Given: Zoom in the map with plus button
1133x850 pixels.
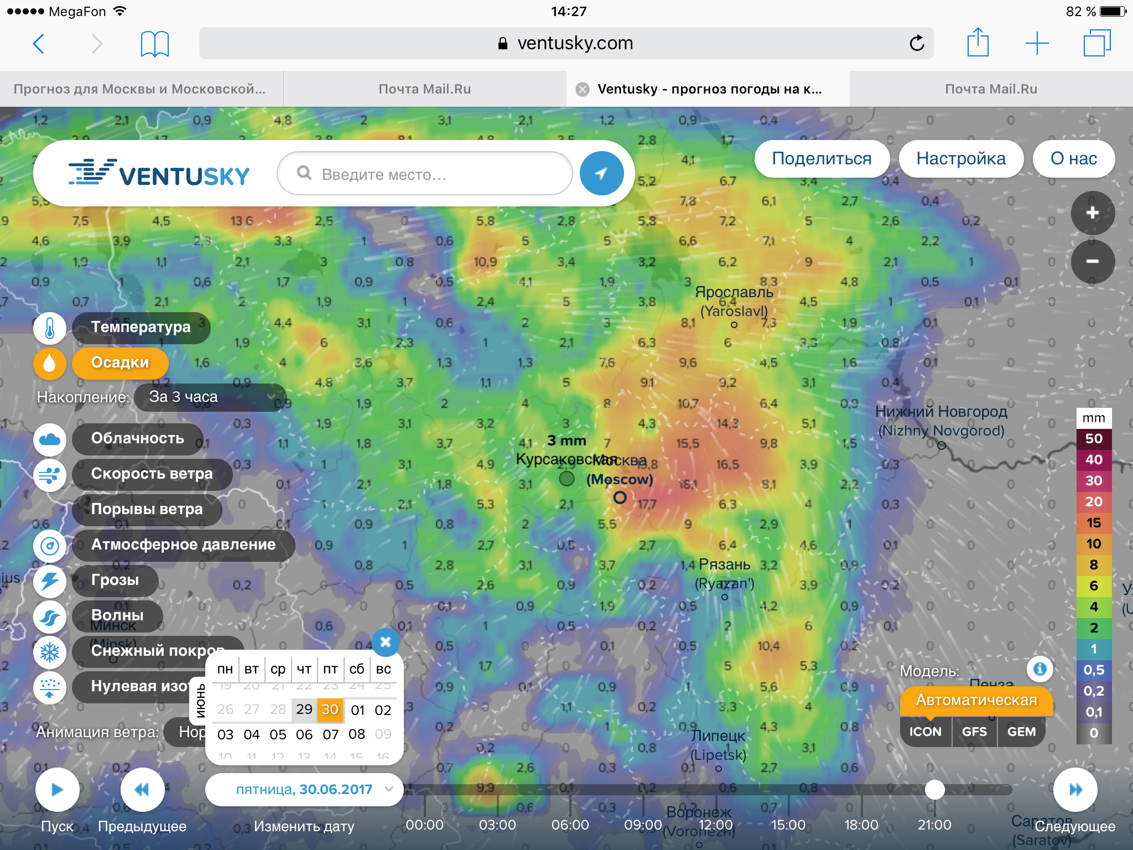Looking at the screenshot, I should (1092, 213).
